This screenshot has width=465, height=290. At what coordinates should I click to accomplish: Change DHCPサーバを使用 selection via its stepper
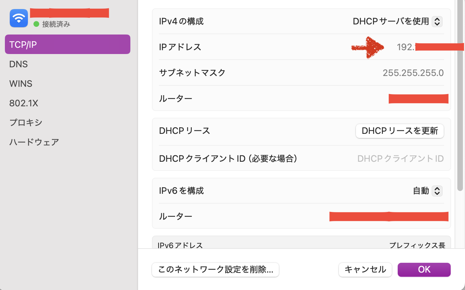tap(437, 21)
